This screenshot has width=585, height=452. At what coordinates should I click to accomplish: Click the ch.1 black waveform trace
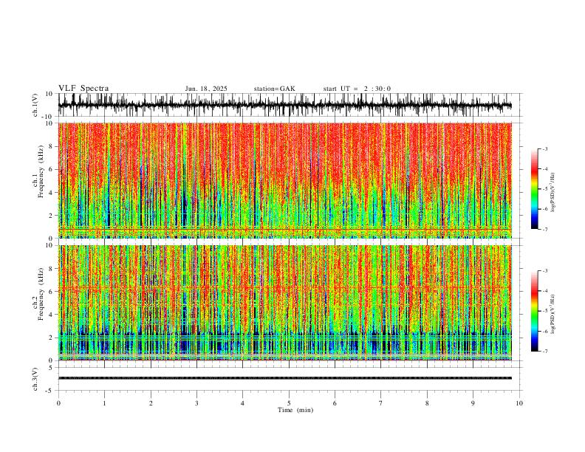(x=284, y=105)
